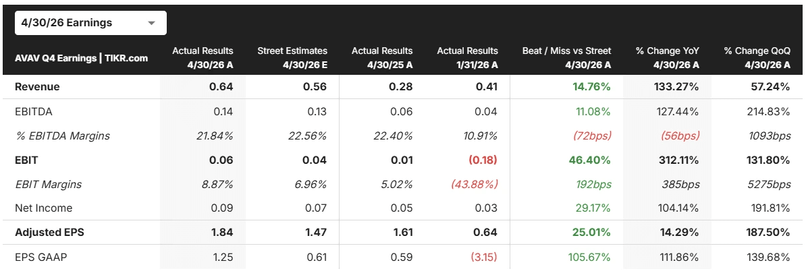Image resolution: width=806 pixels, height=271 pixels.
Task: Click the Street Estimates 4/30/26 E column header
Action: pos(292,57)
